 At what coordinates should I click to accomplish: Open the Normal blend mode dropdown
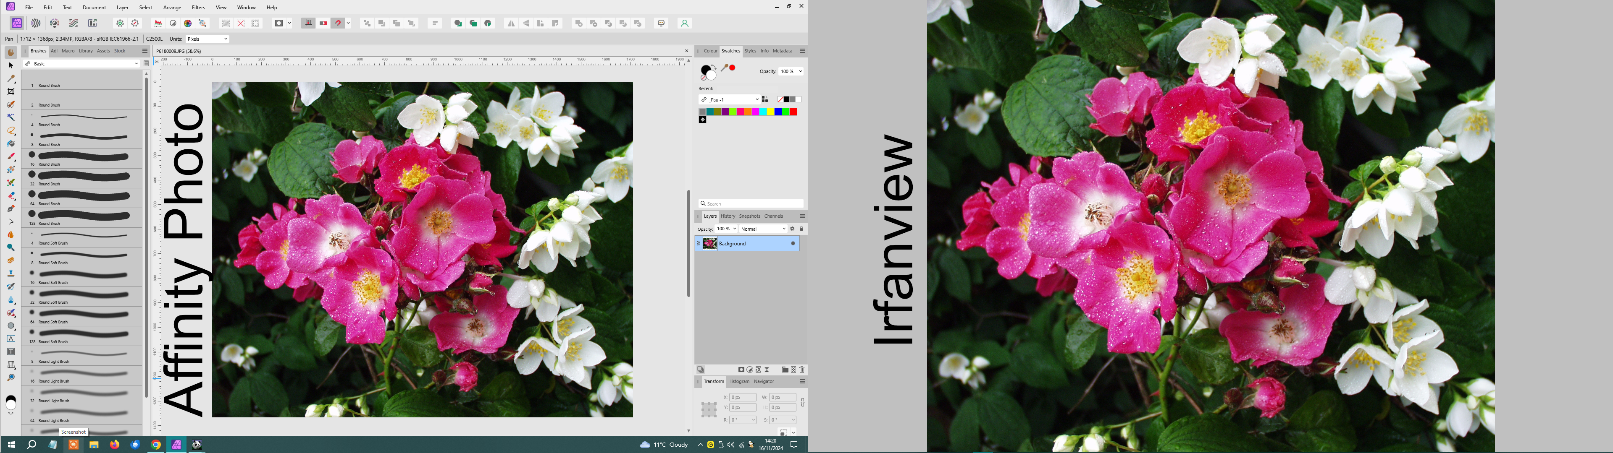tap(763, 229)
